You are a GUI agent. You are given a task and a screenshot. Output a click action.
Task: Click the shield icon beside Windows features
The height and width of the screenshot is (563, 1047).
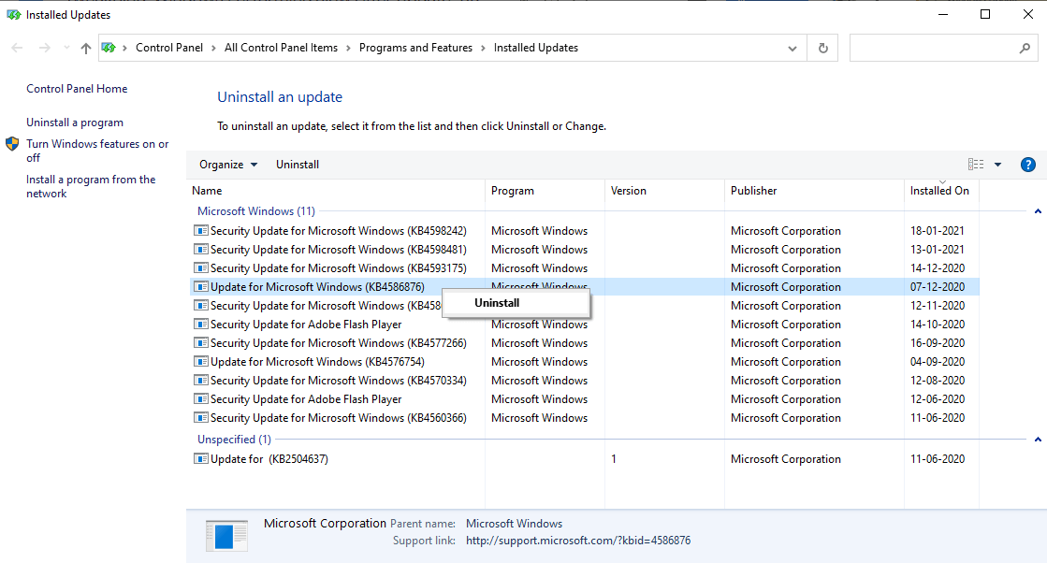pos(12,144)
